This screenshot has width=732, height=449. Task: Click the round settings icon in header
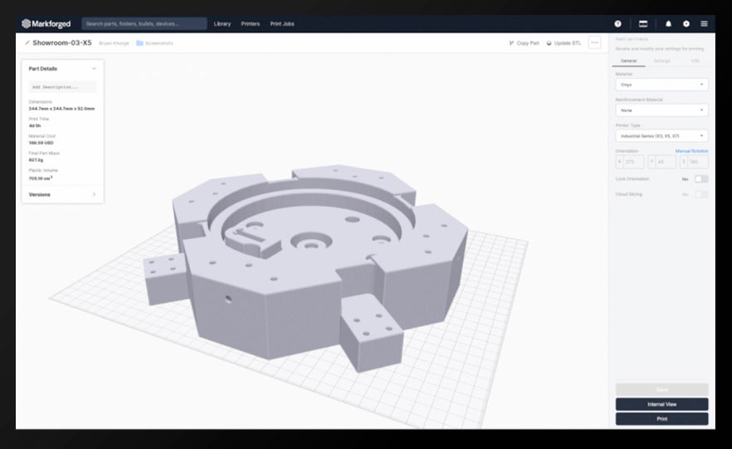point(686,24)
